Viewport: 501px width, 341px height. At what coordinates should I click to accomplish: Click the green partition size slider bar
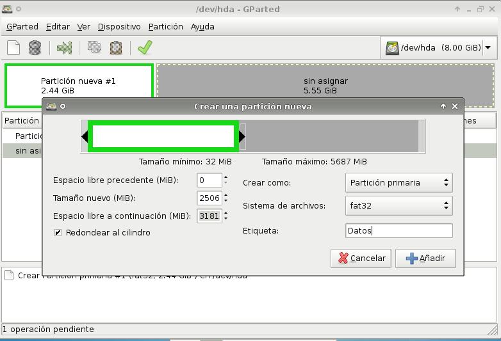click(x=163, y=136)
